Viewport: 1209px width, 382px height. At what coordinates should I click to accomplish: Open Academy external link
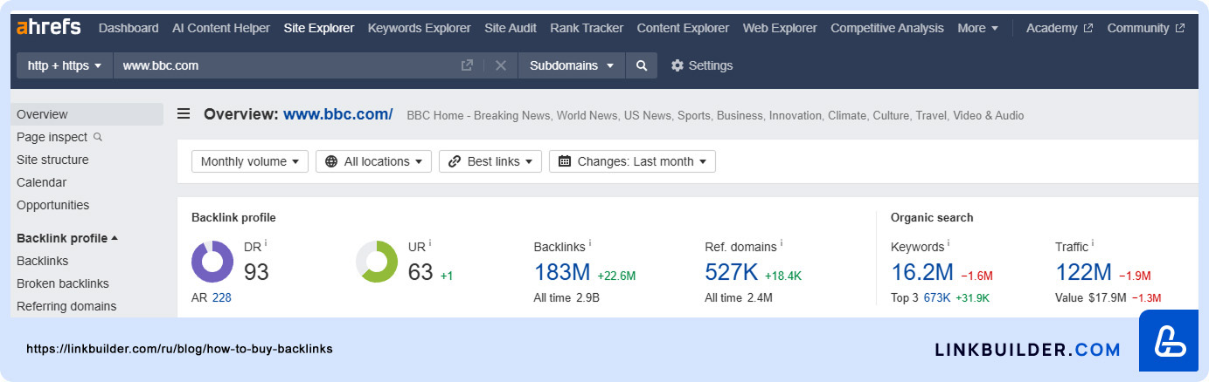tap(1059, 28)
